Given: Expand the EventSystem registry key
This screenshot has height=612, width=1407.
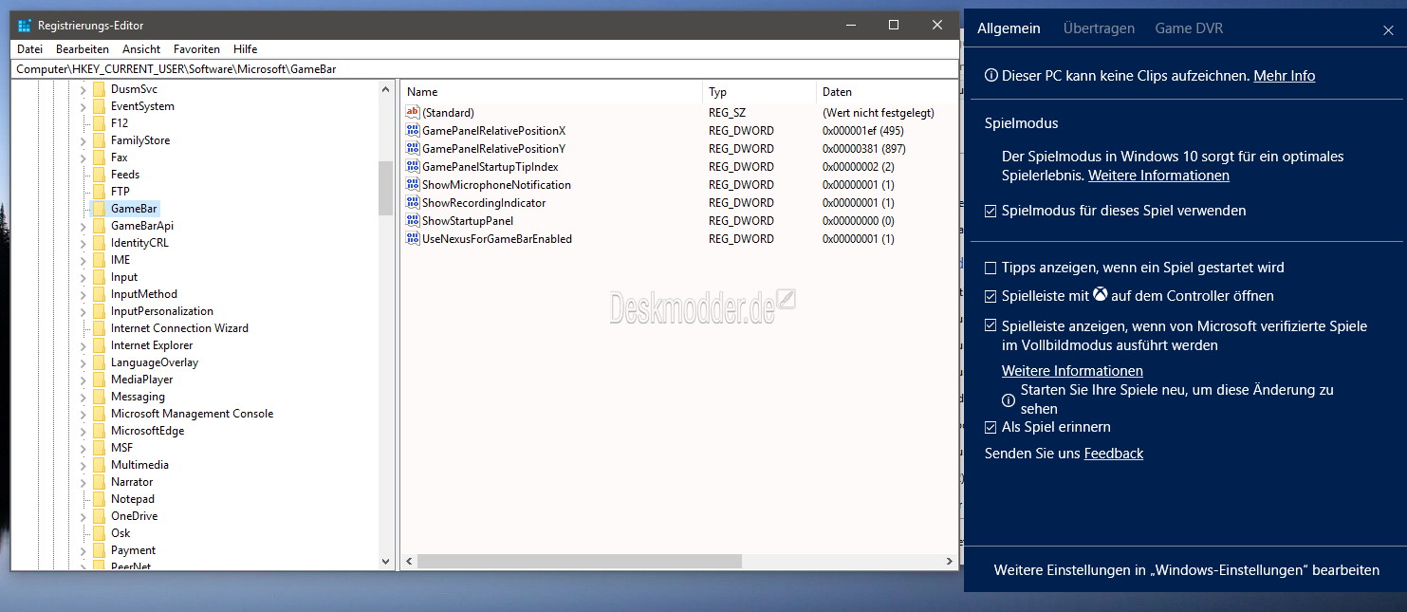Looking at the screenshot, I should [83, 106].
